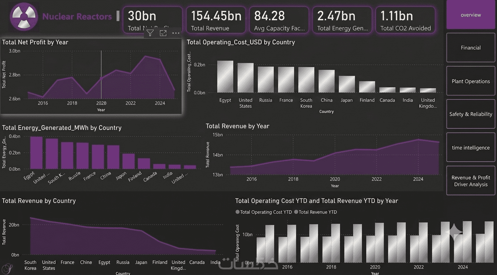Select the time intelligence navigation button
Image resolution: width=497 pixels, height=275 pixels.
click(471, 148)
